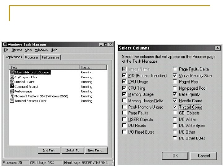
Task: Check the I/O Read Bytes checkbox
Action: coord(124,132)
